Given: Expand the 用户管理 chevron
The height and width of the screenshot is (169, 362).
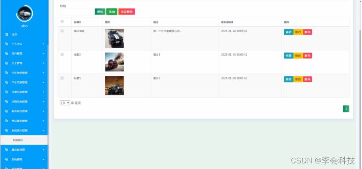Looking at the screenshot, I should click(44, 53).
